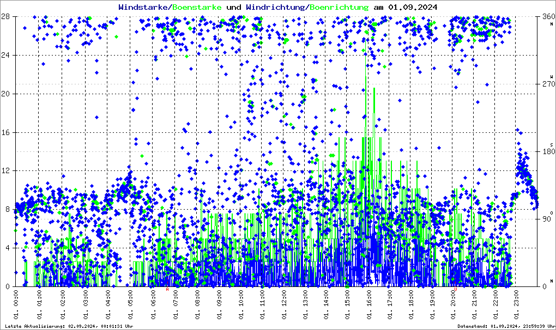Click the green 'Boenstarke' title word

click(197, 7)
